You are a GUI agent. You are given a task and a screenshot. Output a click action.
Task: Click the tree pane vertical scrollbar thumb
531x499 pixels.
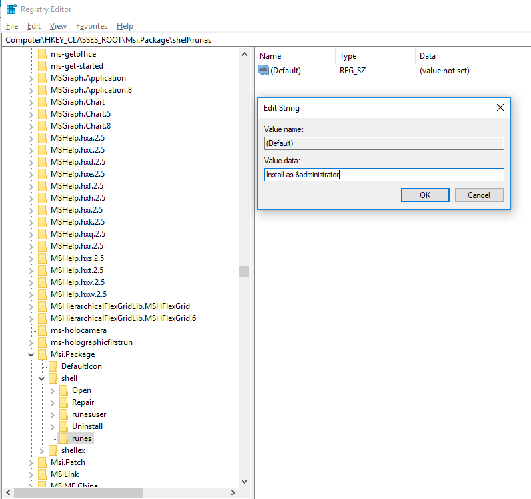pos(244,271)
